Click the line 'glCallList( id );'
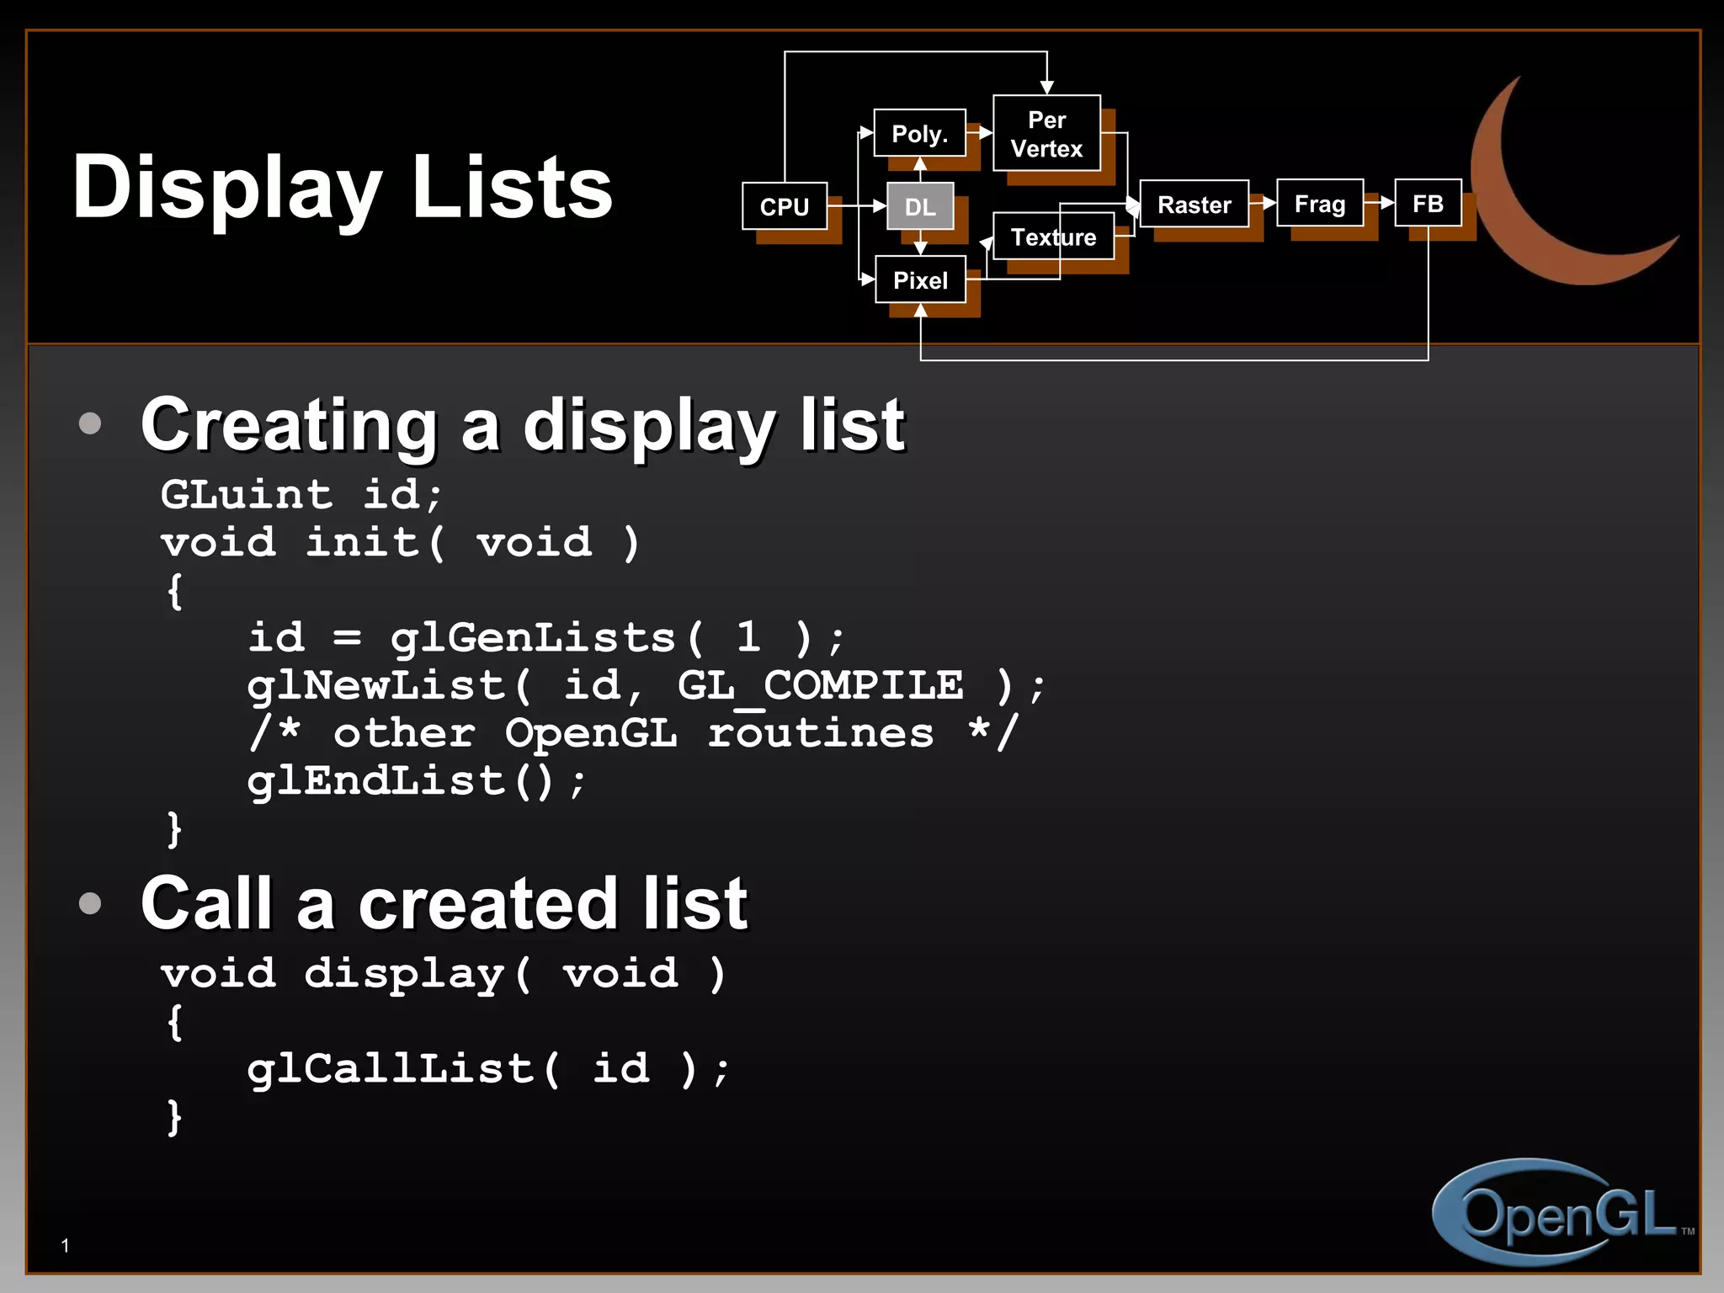The image size is (1724, 1293). pyautogui.click(x=488, y=1069)
